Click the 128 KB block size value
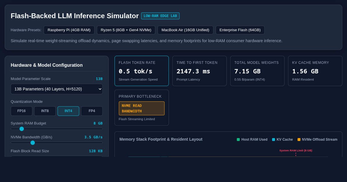 (x=96, y=151)
